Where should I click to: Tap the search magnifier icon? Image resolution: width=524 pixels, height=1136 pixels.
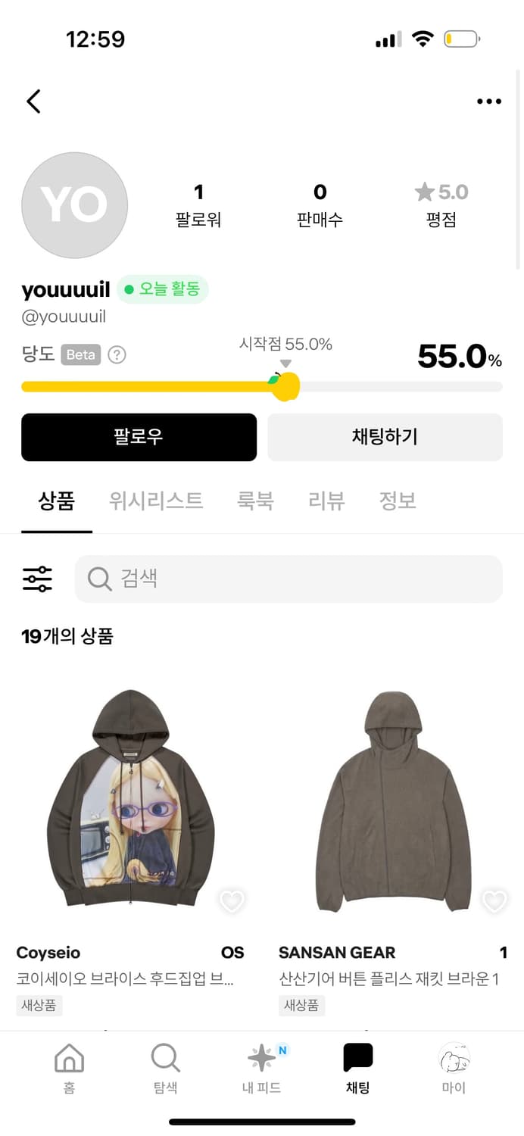99,579
